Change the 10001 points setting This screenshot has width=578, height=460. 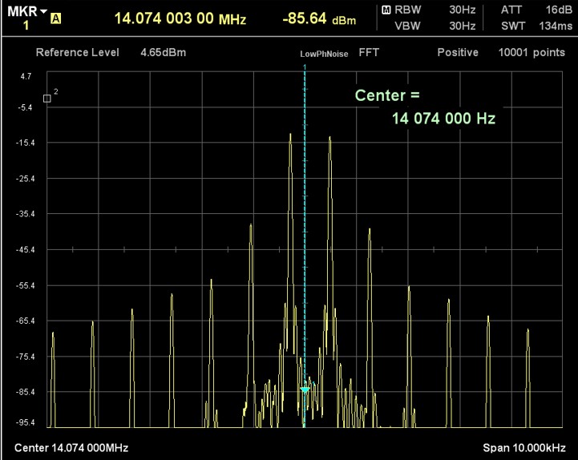tap(532, 53)
